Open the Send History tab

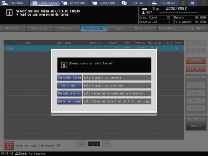tap(169, 29)
